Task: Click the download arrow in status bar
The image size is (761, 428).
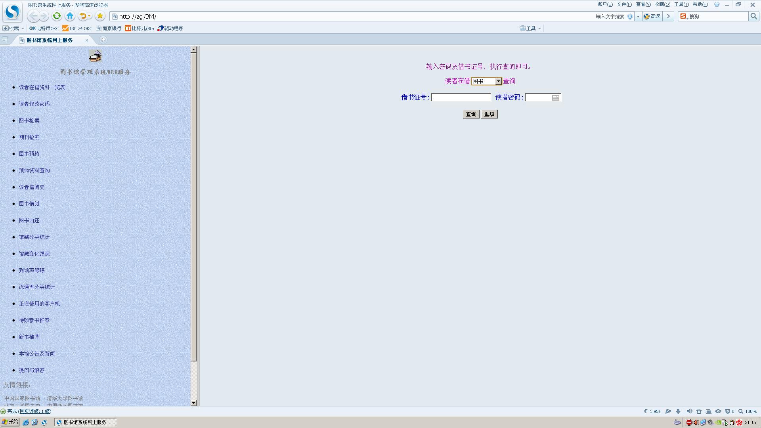Action: click(x=678, y=411)
